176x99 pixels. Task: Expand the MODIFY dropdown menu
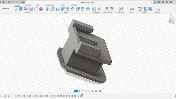pos(67,12)
